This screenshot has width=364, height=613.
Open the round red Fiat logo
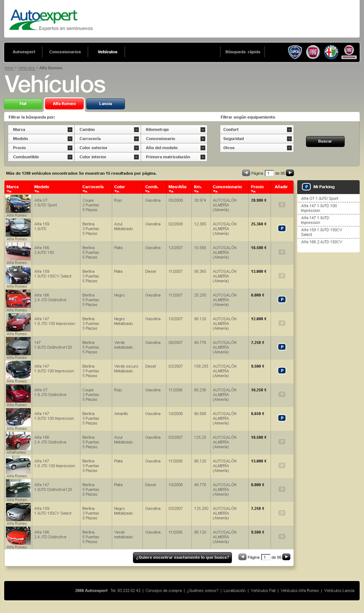point(313,52)
